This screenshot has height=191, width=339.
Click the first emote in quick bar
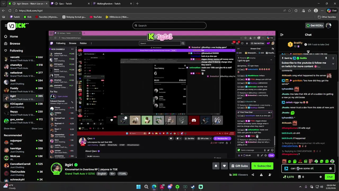tap(284, 161)
